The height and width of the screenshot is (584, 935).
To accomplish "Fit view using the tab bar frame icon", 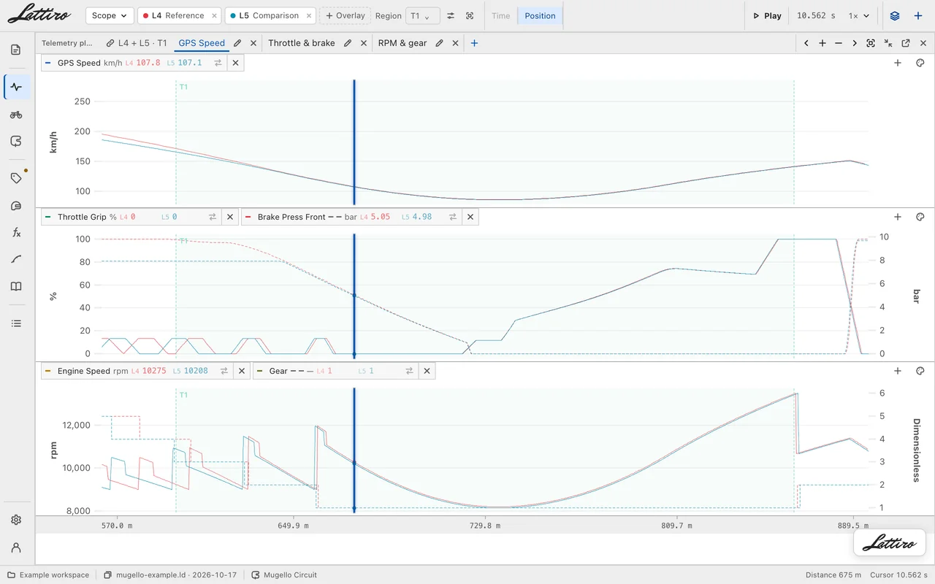I will click(871, 43).
